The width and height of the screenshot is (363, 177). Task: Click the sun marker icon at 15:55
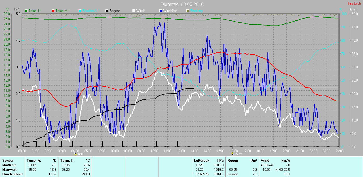[x=233, y=154]
